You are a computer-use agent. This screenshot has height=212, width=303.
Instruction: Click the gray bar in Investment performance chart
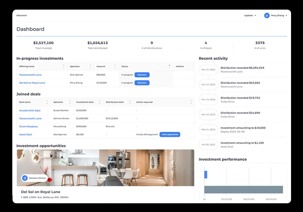(x=243, y=190)
